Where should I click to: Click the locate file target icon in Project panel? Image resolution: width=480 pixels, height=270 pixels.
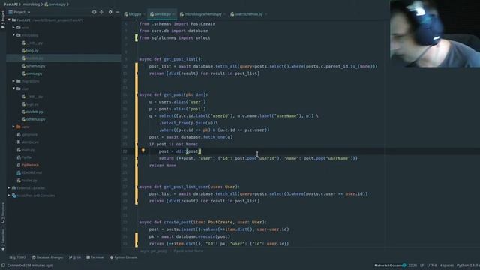pos(94,12)
